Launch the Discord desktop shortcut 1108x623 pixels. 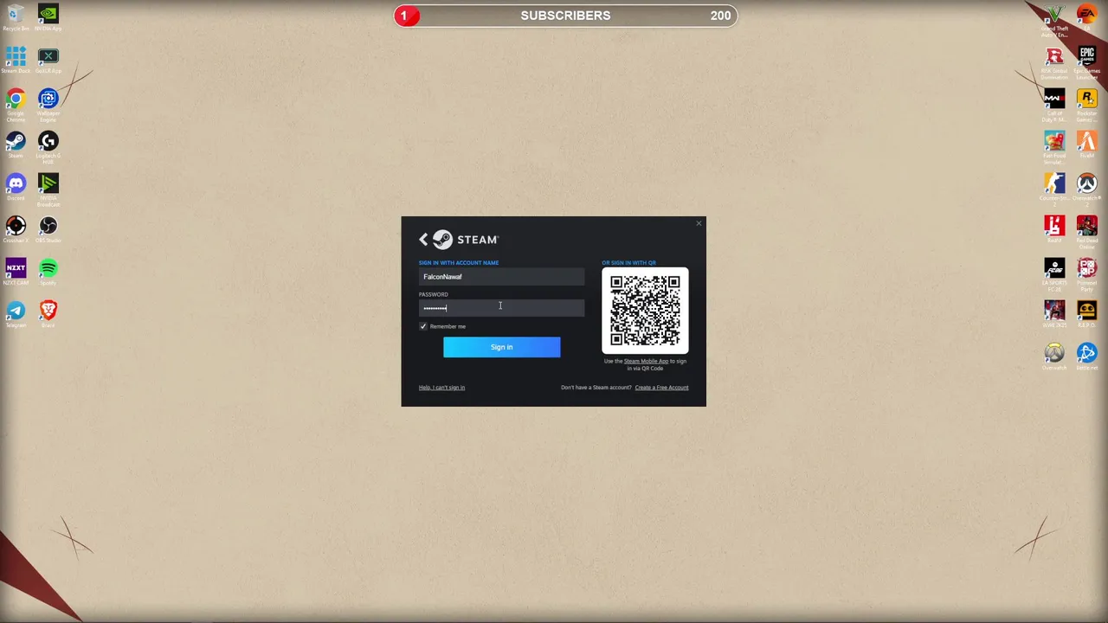(16, 187)
